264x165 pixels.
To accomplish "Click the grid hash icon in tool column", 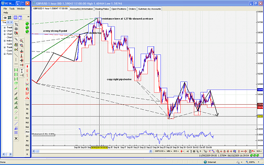I will click(x=16, y=29).
